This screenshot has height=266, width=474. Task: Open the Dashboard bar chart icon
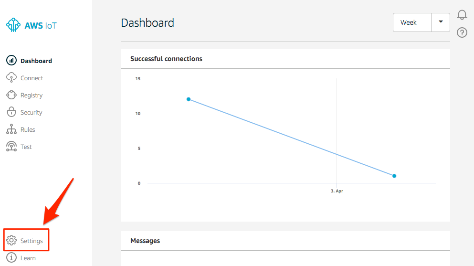tap(11, 61)
